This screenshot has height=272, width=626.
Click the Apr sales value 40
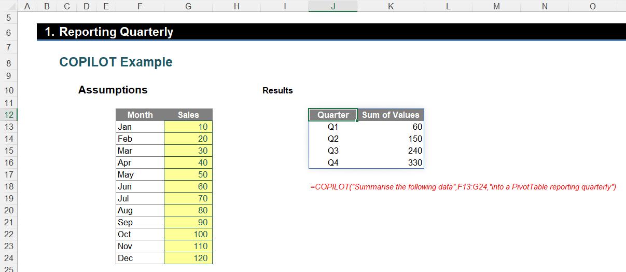(188, 162)
